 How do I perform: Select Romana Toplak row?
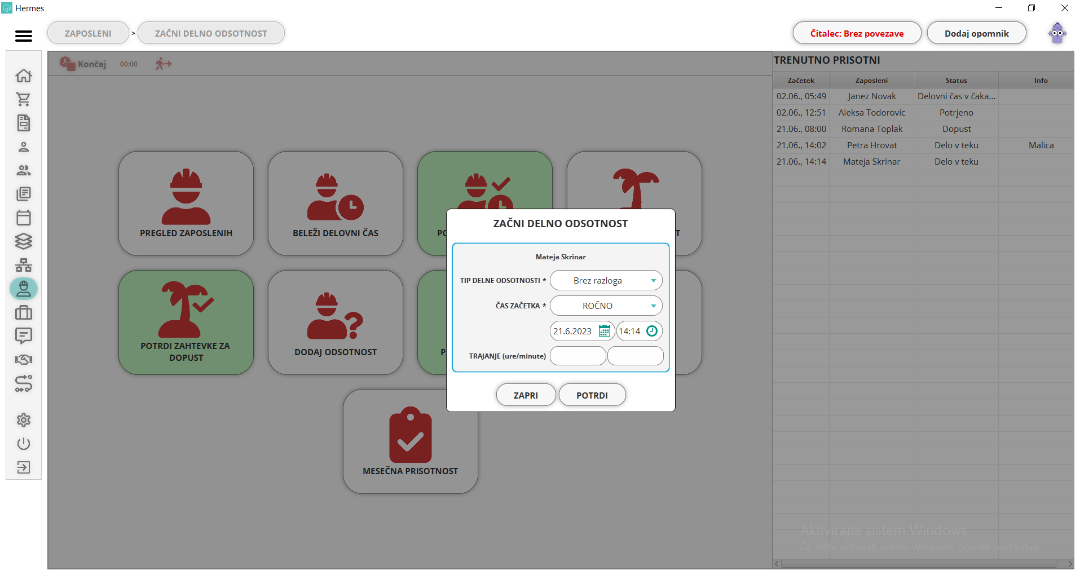tap(923, 129)
